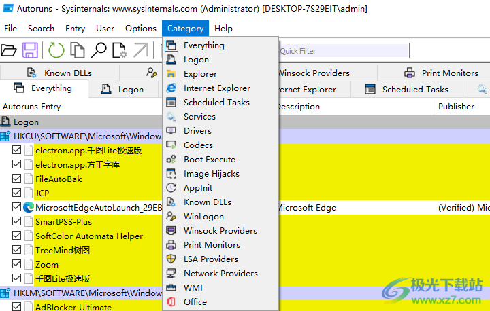The width and height of the screenshot is (490, 311).
Task: Click the WinLogon icon in menu
Action: [171, 216]
